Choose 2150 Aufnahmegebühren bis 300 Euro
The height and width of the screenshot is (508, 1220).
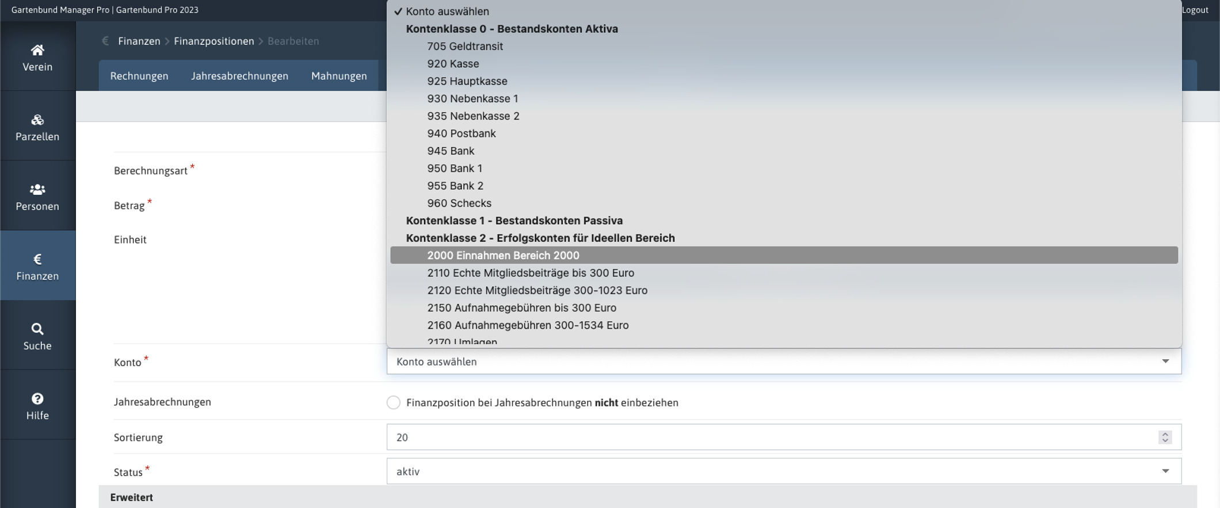pyautogui.click(x=784, y=307)
